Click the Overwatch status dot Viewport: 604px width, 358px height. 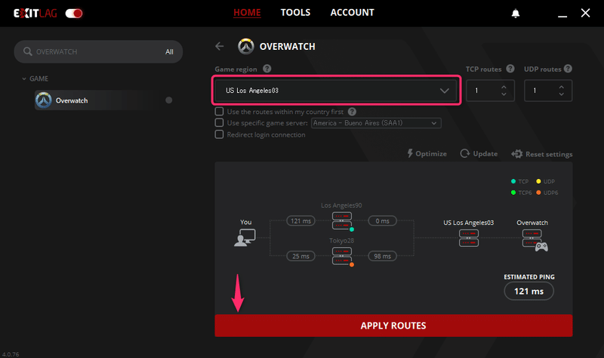click(168, 100)
